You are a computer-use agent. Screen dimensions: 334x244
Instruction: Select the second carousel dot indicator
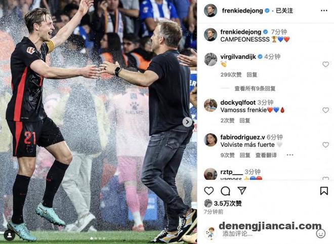pyautogui.click(x=96, y=238)
